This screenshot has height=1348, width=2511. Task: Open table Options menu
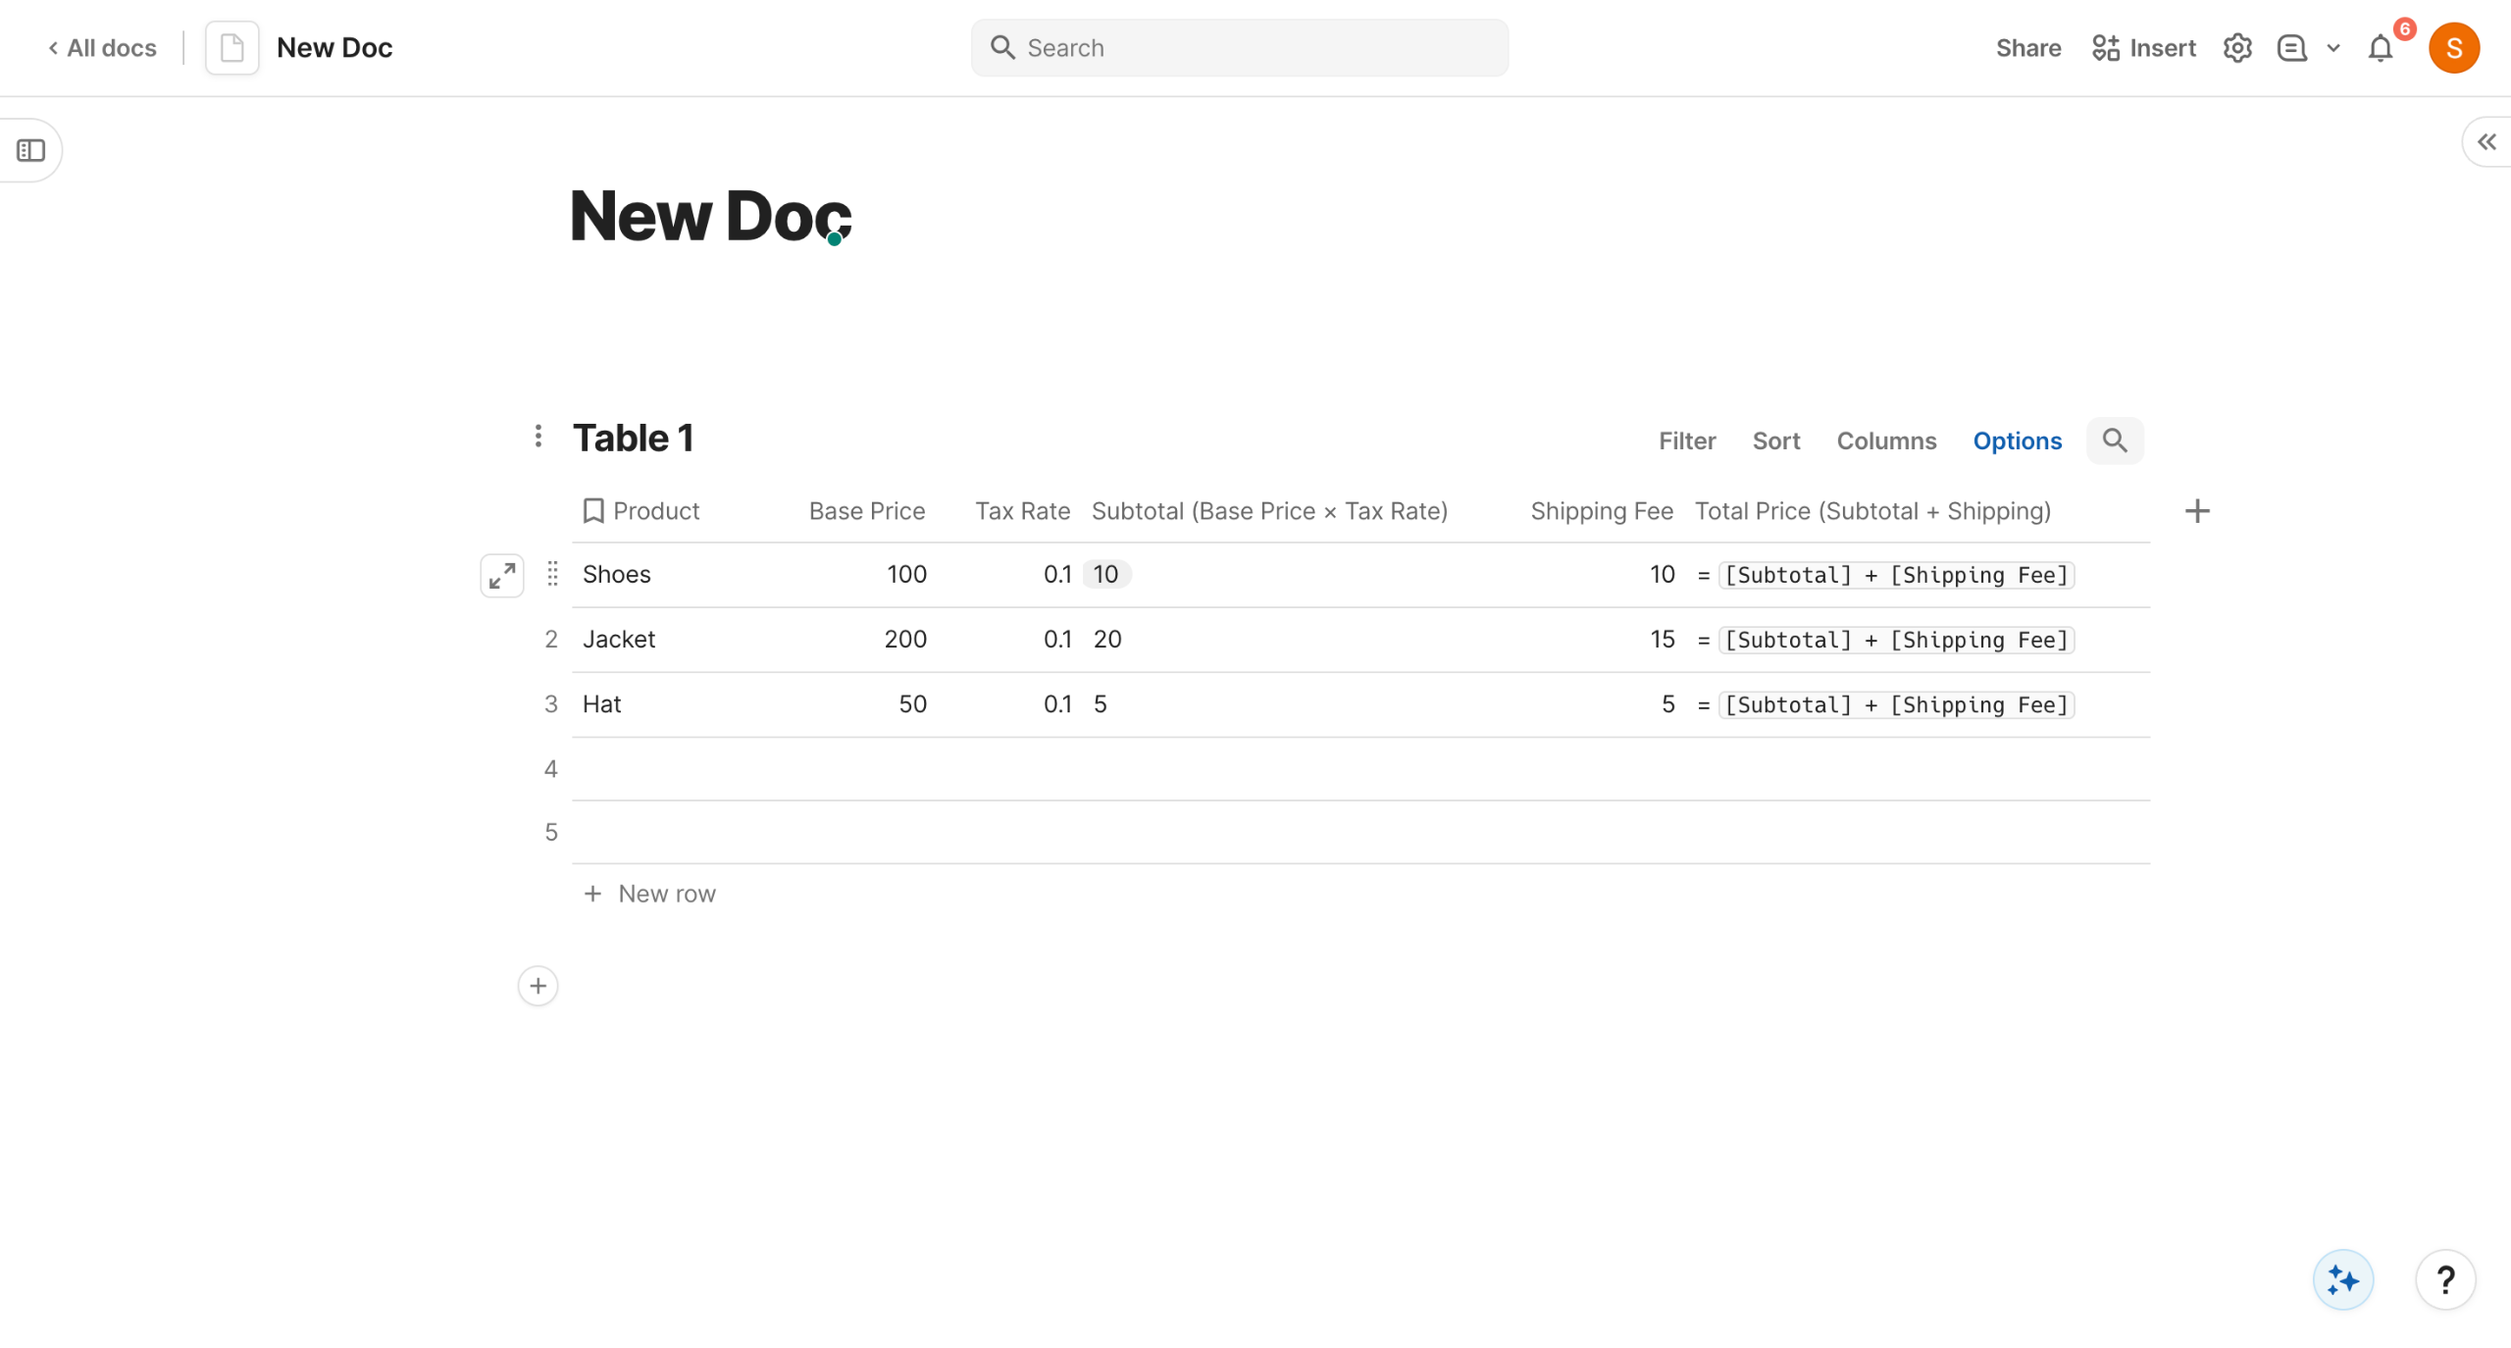click(x=2017, y=441)
